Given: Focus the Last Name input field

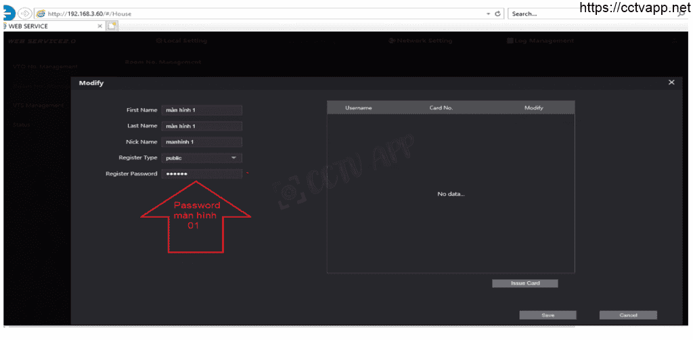Looking at the screenshot, I should pos(201,126).
